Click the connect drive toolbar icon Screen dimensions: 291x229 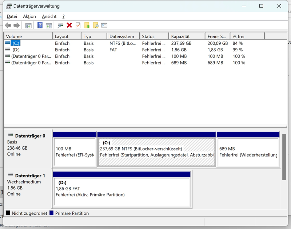[x=60, y=25]
